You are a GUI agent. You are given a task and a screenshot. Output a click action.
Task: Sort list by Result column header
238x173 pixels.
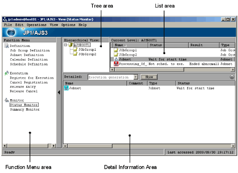[x=204, y=45]
